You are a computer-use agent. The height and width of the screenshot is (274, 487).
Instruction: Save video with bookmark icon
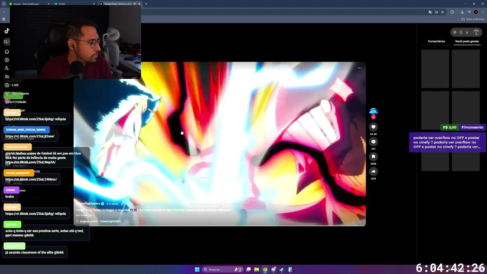[x=373, y=156]
